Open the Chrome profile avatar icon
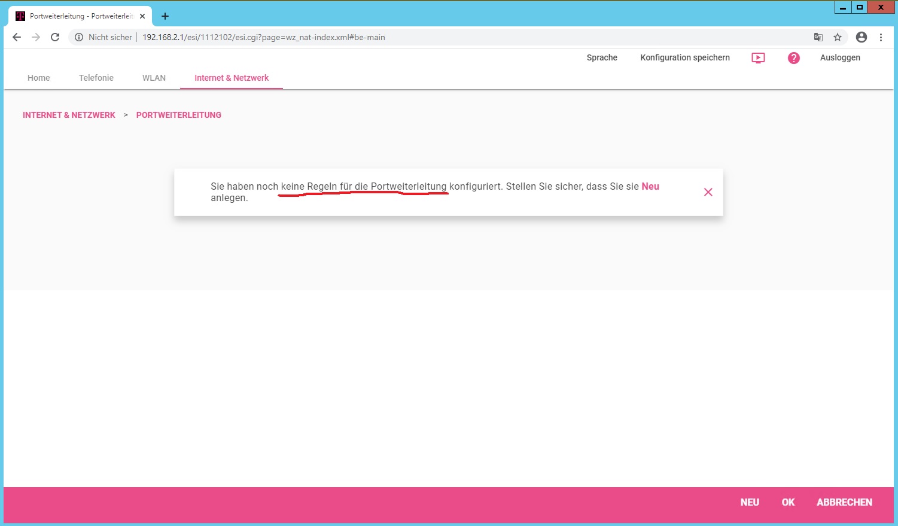The width and height of the screenshot is (898, 526). click(x=862, y=37)
